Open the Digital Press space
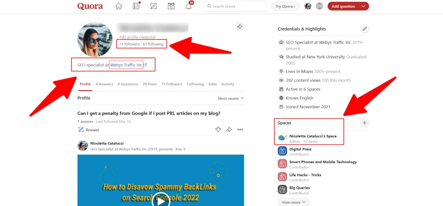The height and width of the screenshot is (206, 443). pos(300,149)
